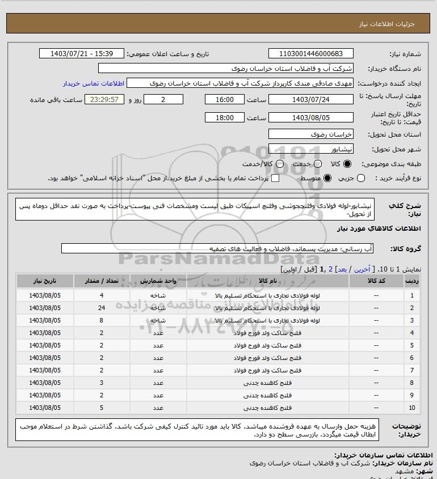Click row number 9 cell

point(411,395)
